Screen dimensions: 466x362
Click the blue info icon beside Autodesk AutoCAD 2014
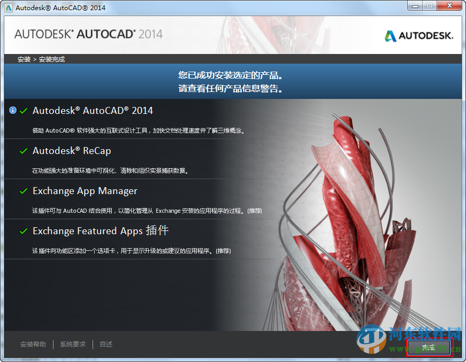click(12, 110)
